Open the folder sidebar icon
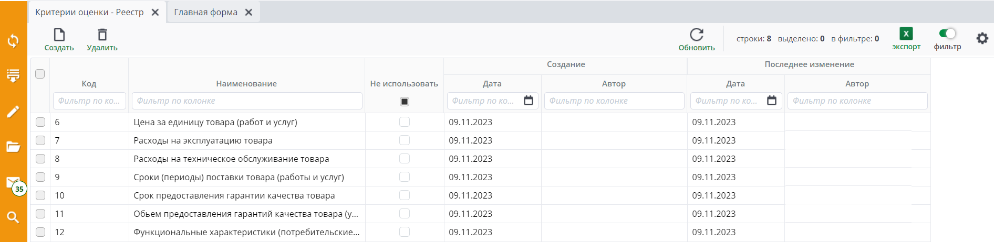 click(x=13, y=147)
